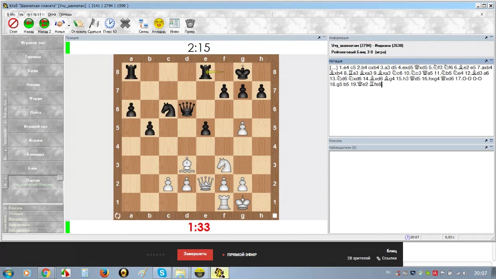Expand the Консоль panel pin arrow
Viewport: 496px width, 279px height.
coord(486,141)
